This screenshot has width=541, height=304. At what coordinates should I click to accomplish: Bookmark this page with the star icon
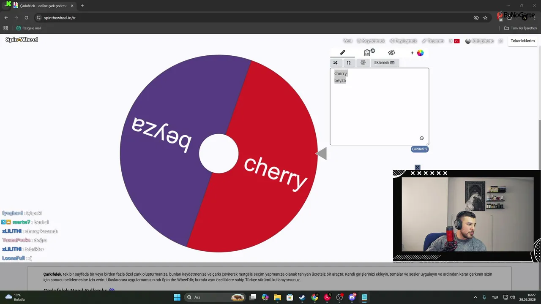tap(485, 18)
